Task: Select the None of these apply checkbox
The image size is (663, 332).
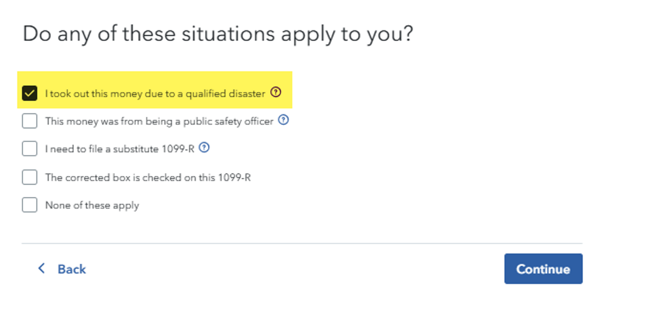Action: tap(29, 205)
